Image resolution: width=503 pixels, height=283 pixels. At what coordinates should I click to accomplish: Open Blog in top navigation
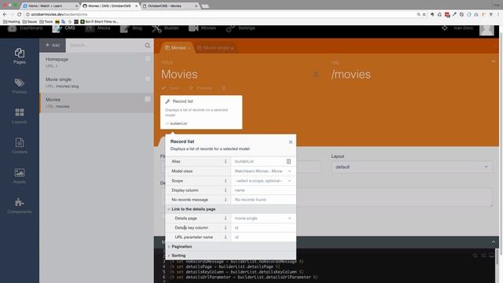coord(131,28)
